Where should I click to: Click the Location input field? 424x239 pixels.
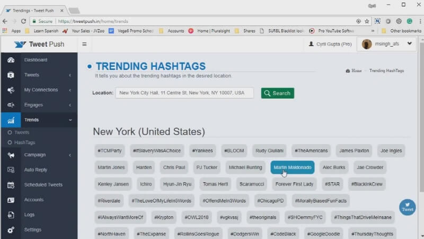click(x=184, y=93)
